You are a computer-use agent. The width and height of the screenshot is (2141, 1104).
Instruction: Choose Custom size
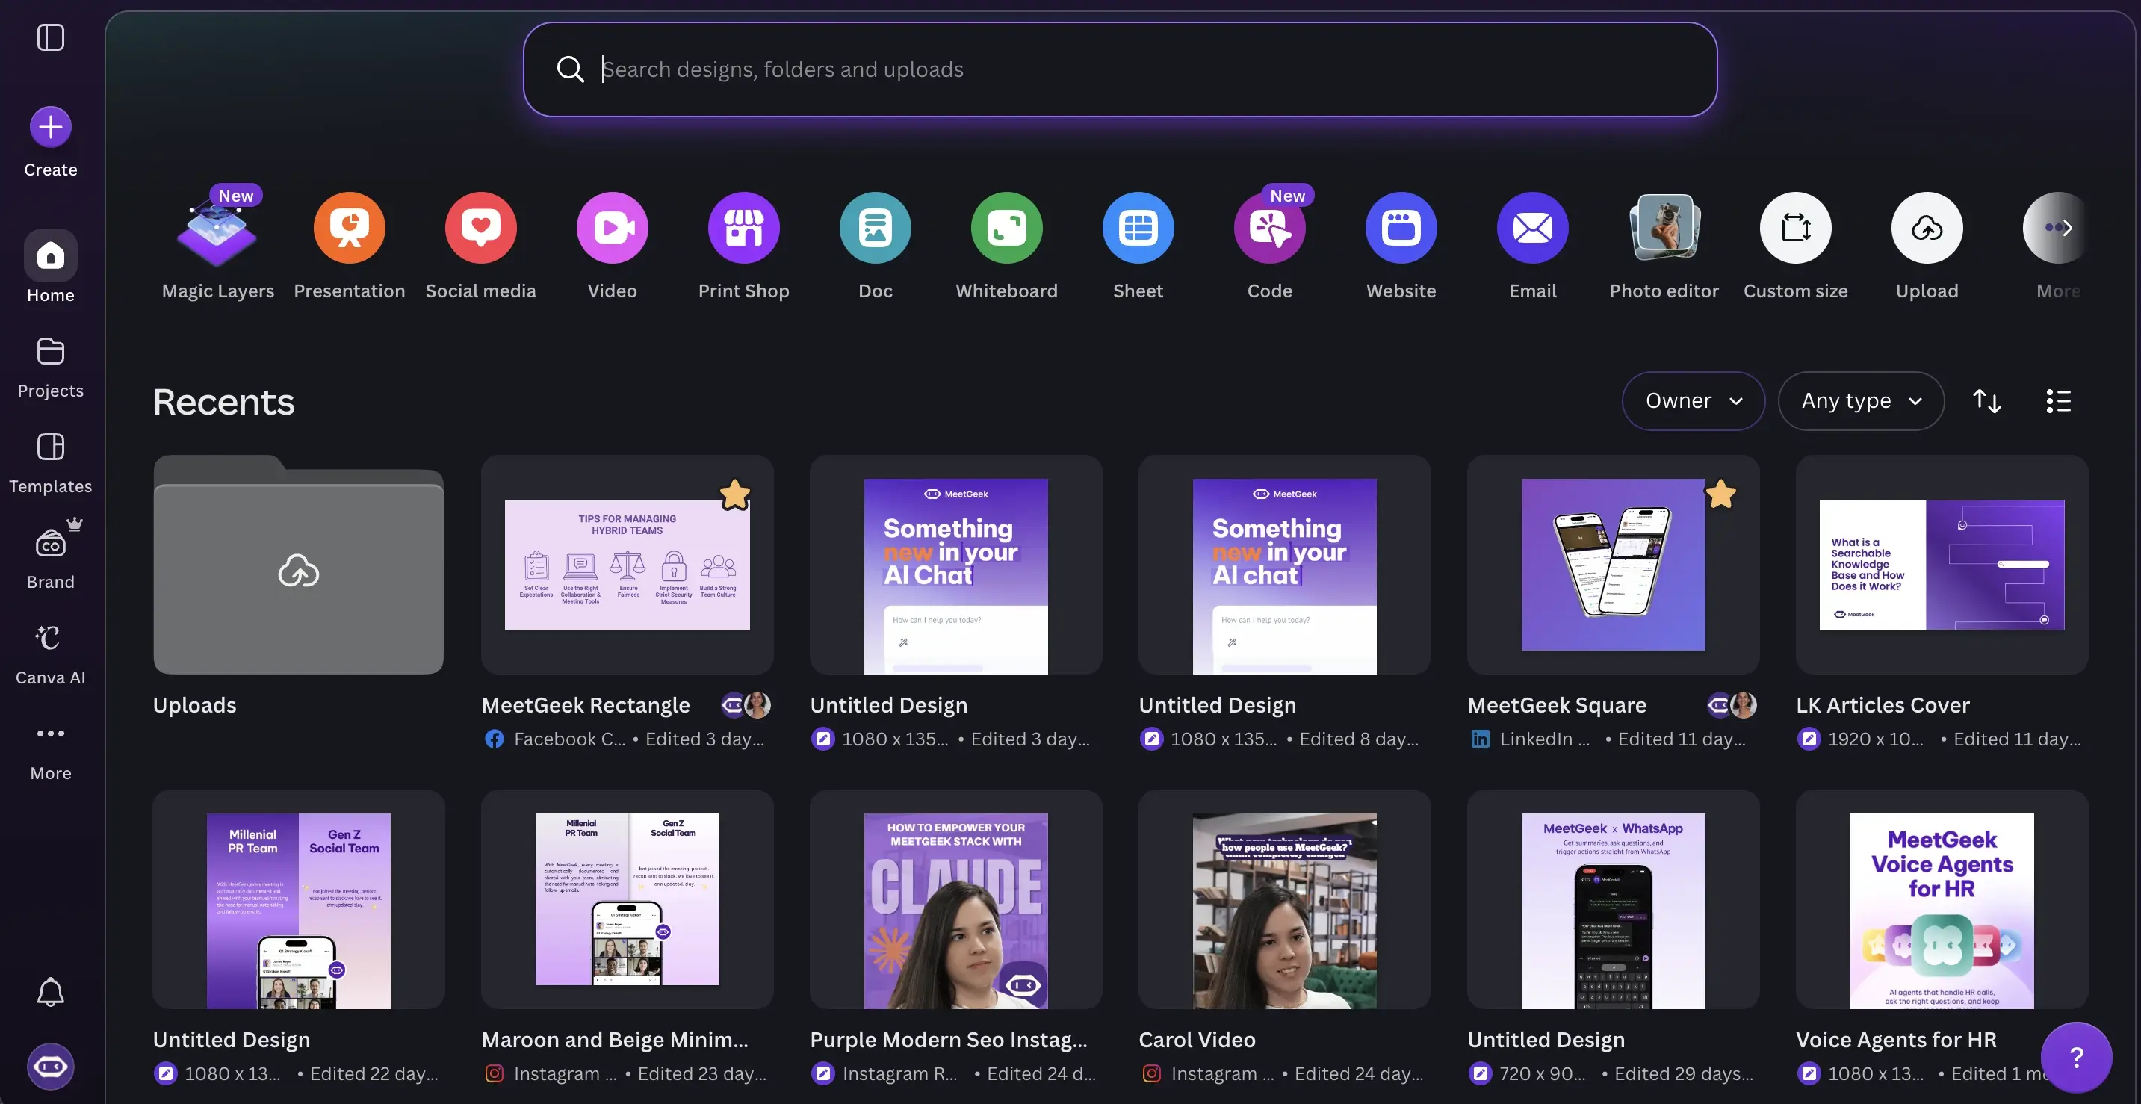point(1795,244)
